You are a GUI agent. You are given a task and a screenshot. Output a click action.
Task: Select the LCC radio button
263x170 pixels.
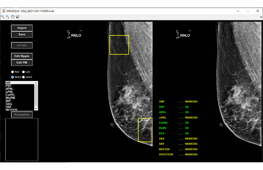click(x=24, y=72)
